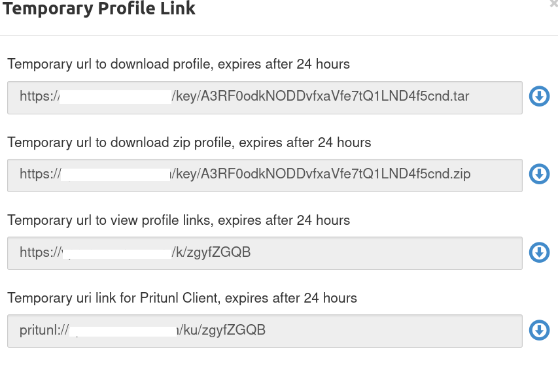Close the Temporary Profile Link dialog
Image resolution: width=558 pixels, height=366 pixels.
tap(553, 4)
